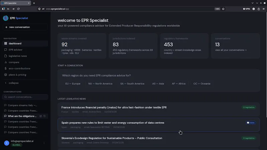Screen dimensions: 267x150
Task: Click the tag icon on 'What are the obligations'
Action: point(45,116)
